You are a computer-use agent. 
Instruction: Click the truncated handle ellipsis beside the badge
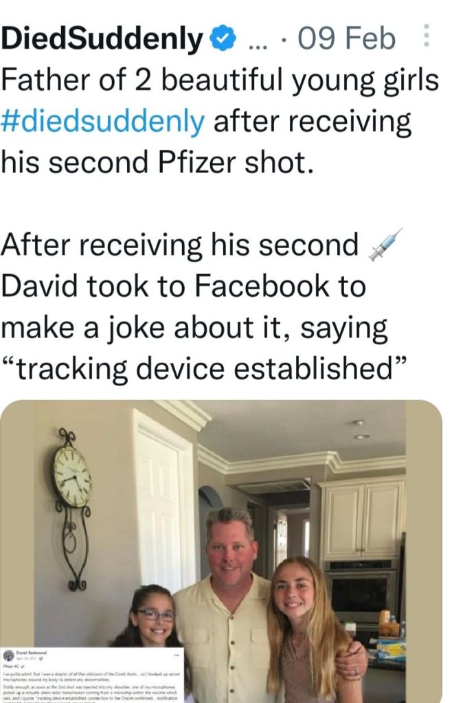click(259, 41)
